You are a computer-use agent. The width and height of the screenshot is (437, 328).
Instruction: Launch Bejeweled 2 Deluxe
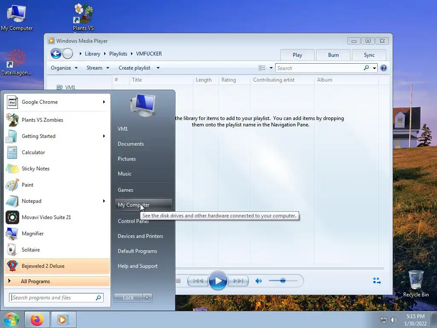(57, 266)
